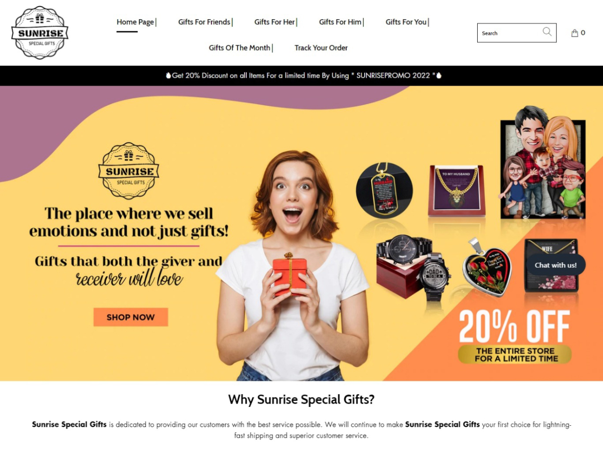The width and height of the screenshot is (603, 454).
Task: Click the search magnifier icon
Action: click(547, 32)
